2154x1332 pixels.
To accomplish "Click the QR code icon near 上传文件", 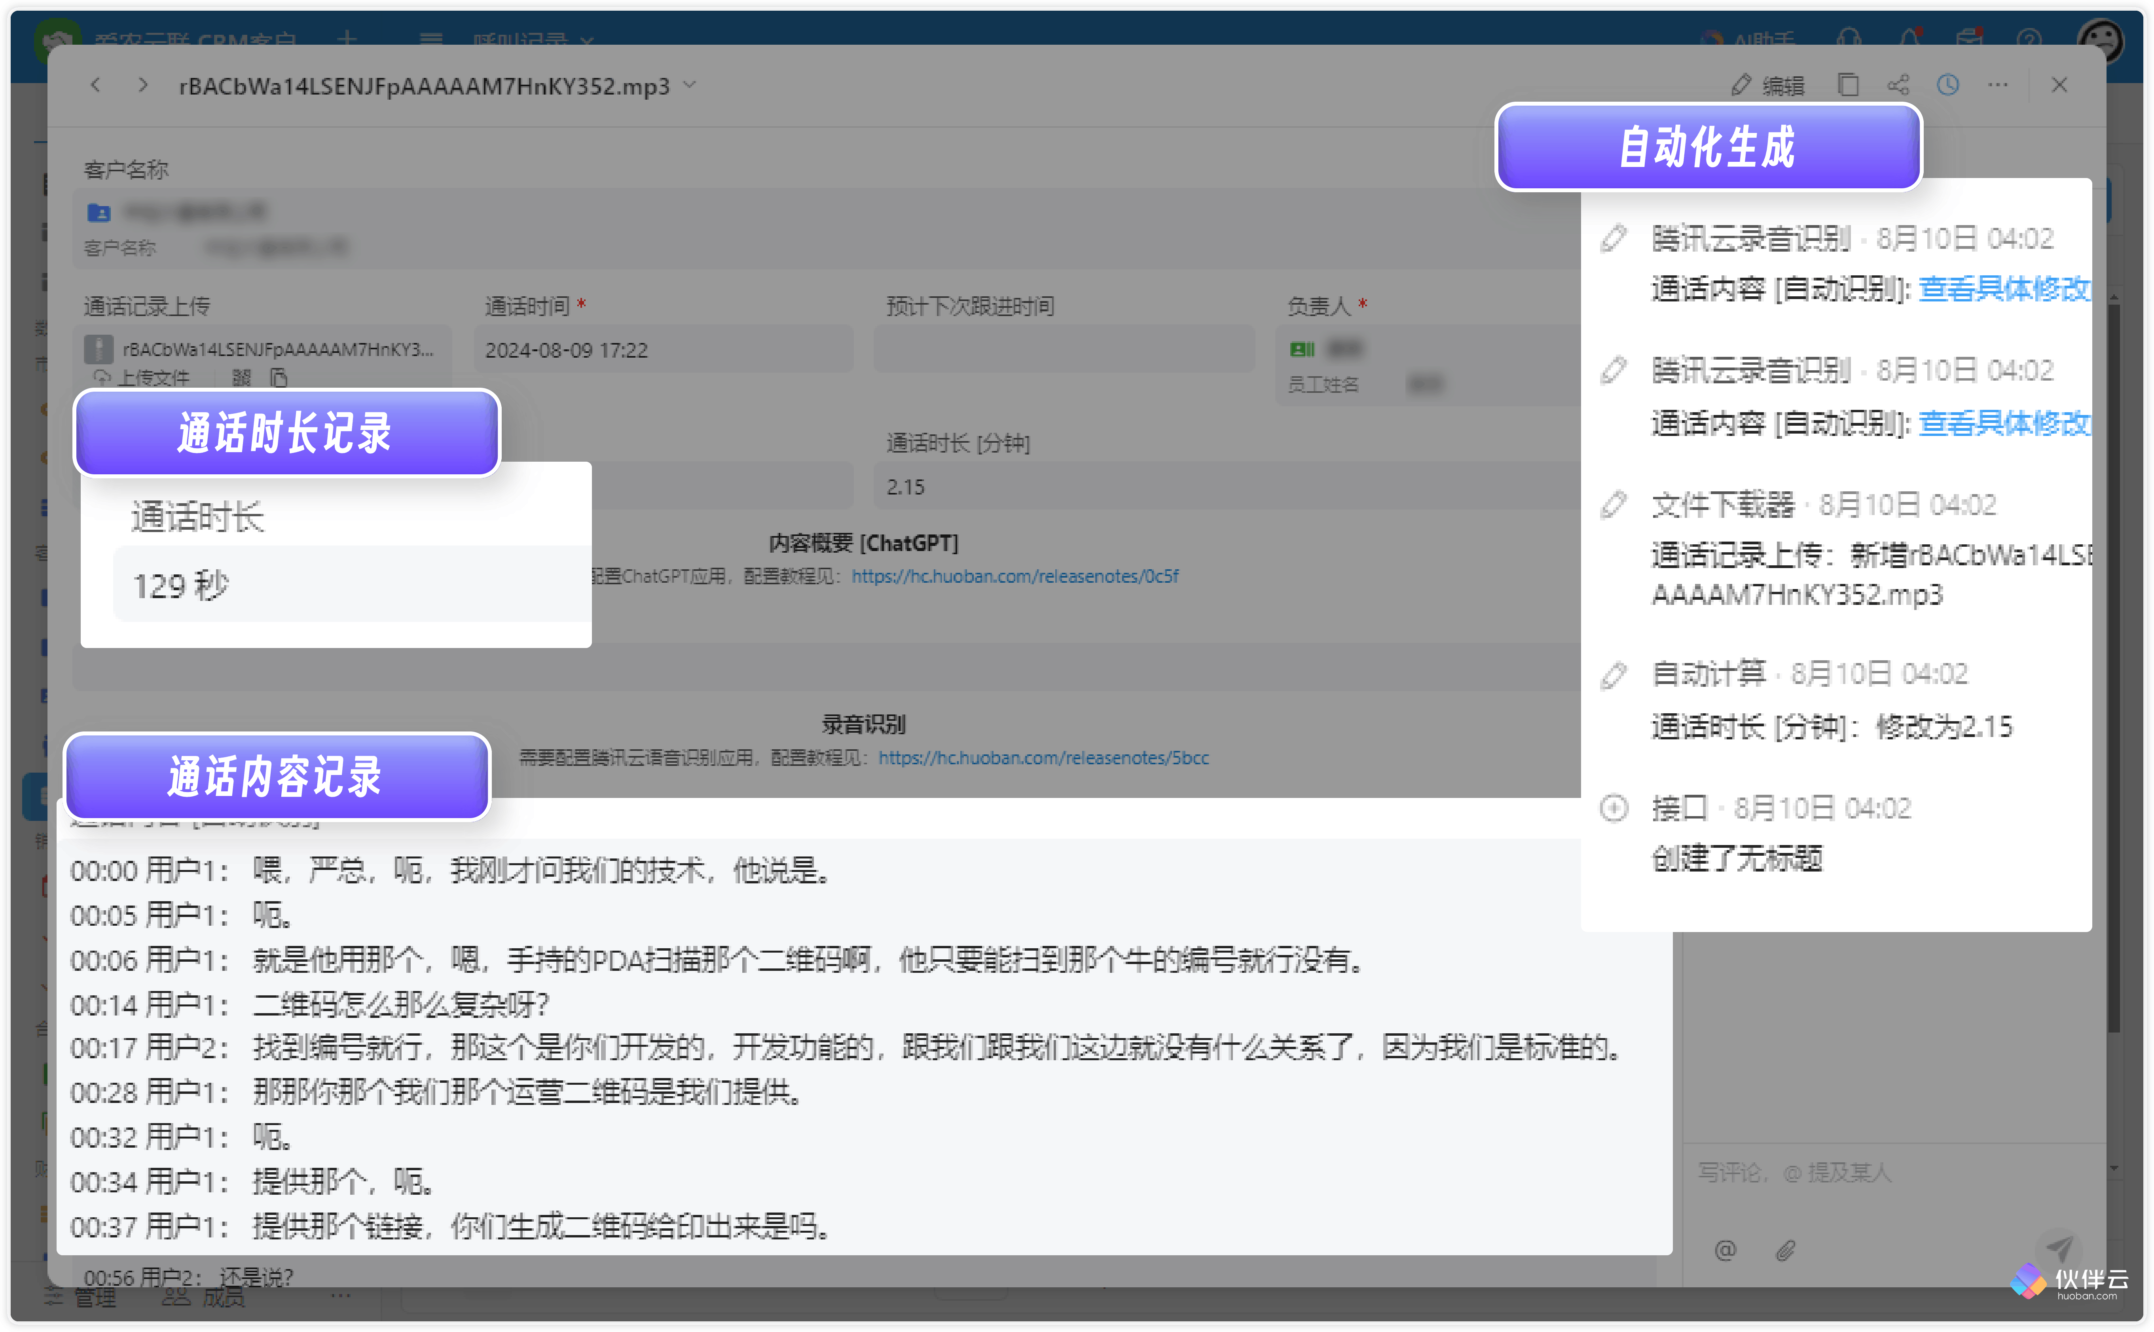I will pyautogui.click(x=241, y=378).
